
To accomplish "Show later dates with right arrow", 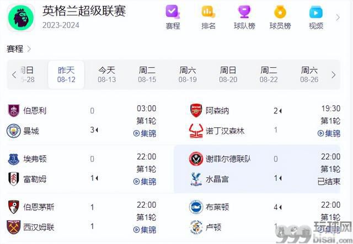I will [x=333, y=75].
